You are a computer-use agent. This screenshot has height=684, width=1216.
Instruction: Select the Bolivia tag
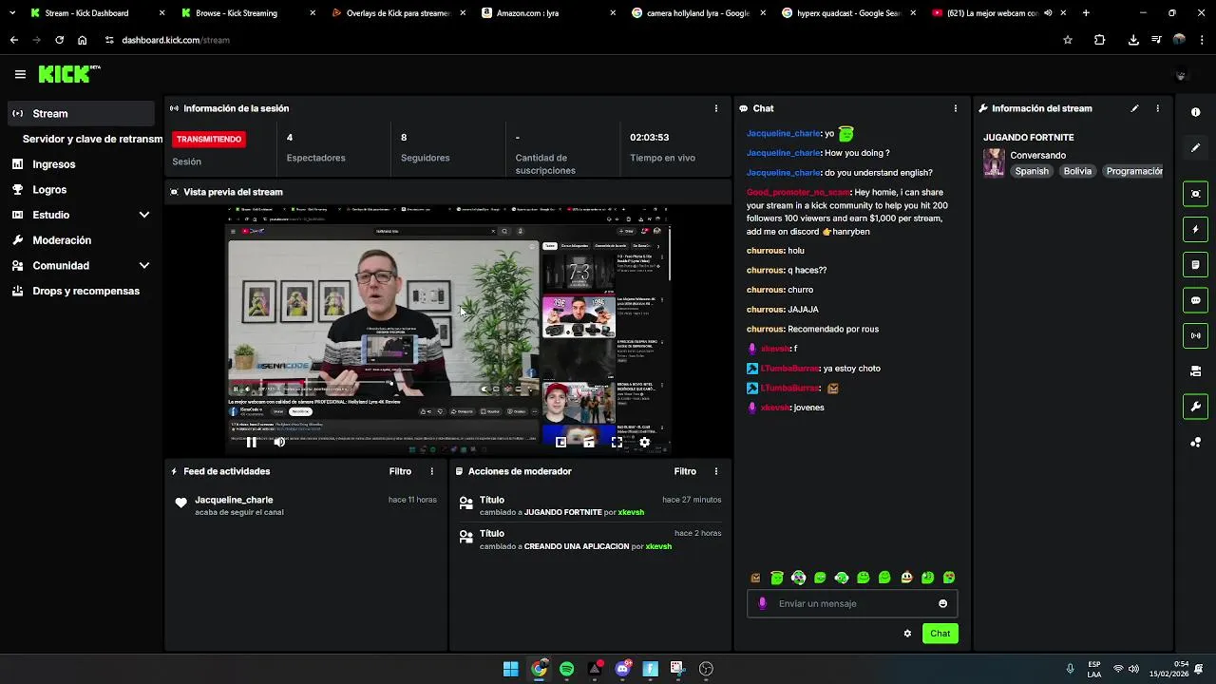(x=1077, y=171)
